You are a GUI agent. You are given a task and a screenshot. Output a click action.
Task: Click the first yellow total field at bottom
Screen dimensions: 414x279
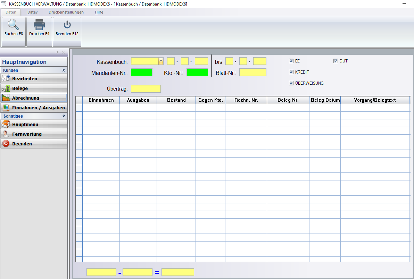(101, 272)
